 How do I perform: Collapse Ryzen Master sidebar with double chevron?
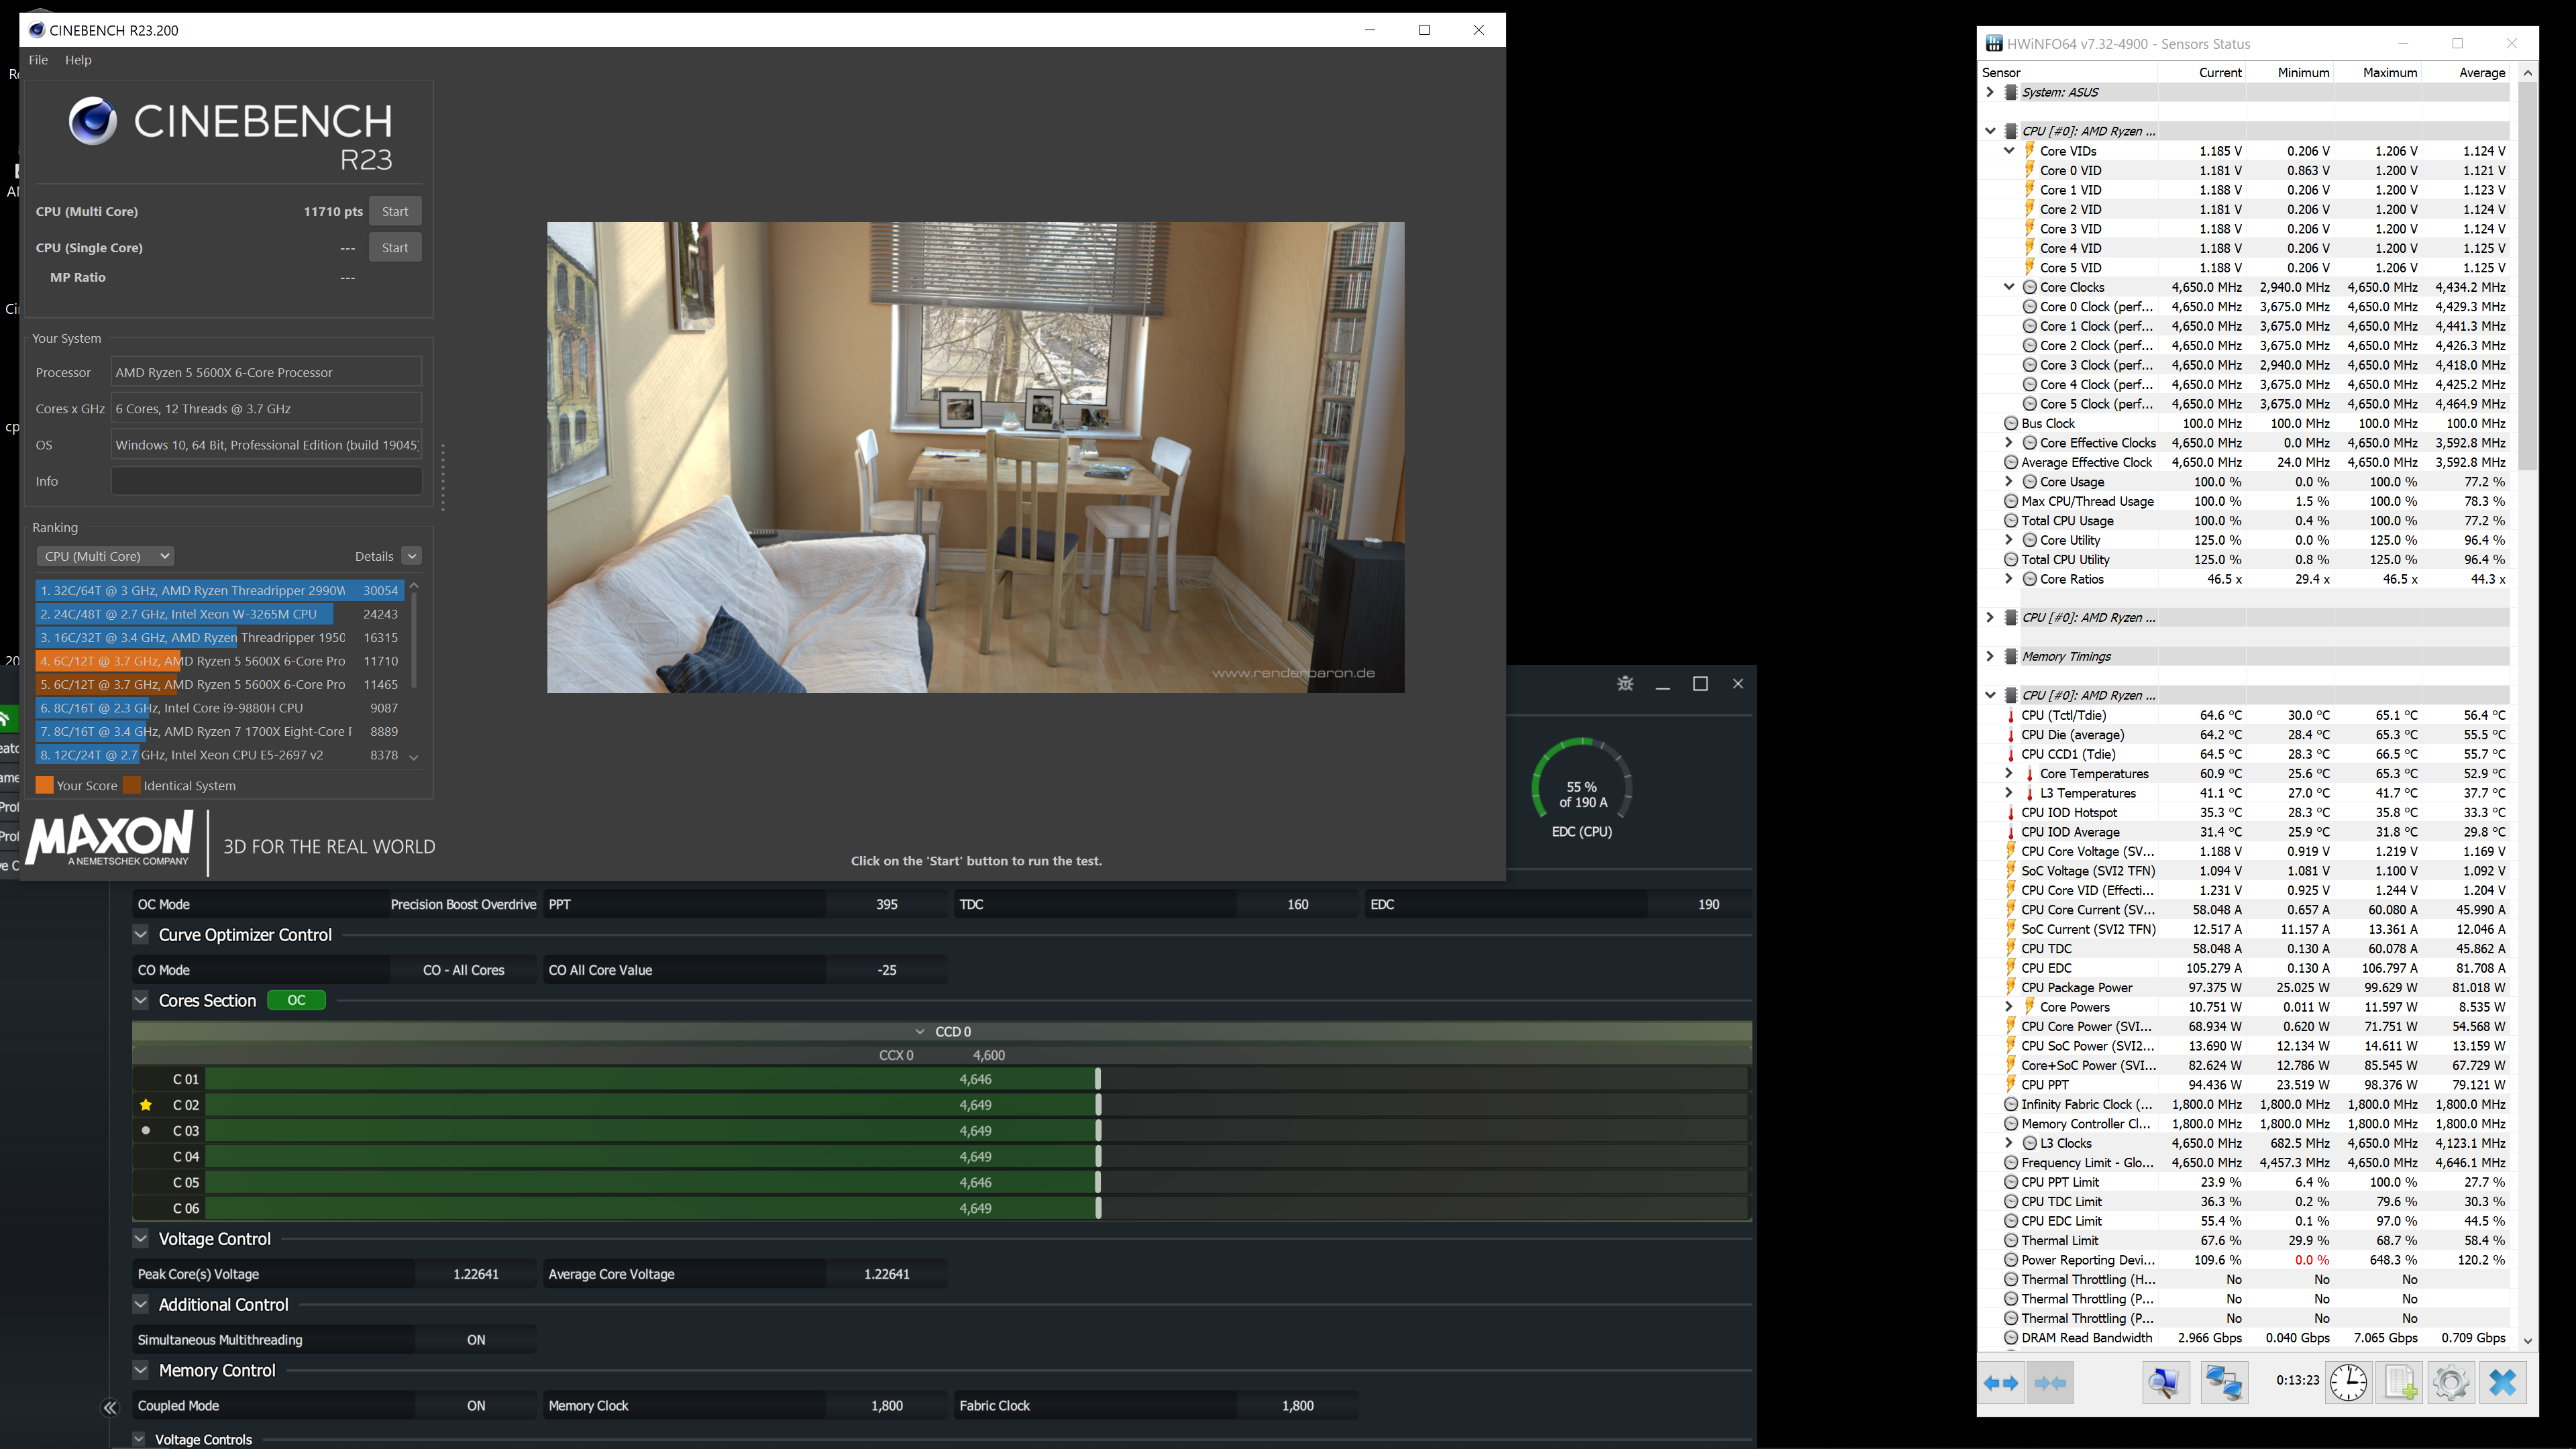tap(110, 1408)
